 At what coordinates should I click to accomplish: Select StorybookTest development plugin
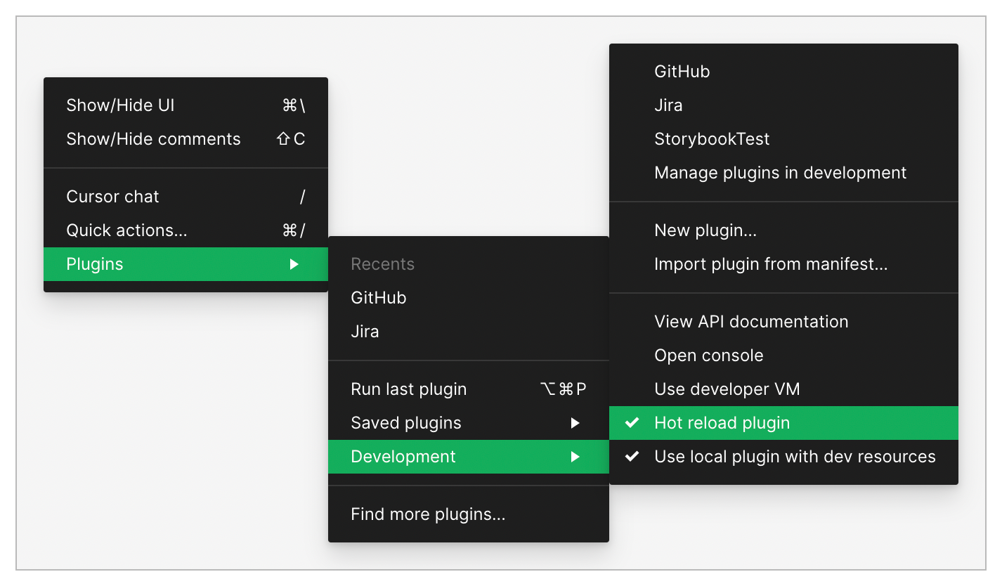point(712,139)
